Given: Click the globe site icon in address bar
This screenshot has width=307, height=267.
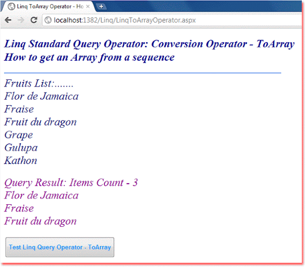Looking at the screenshot, I should click(48, 20).
